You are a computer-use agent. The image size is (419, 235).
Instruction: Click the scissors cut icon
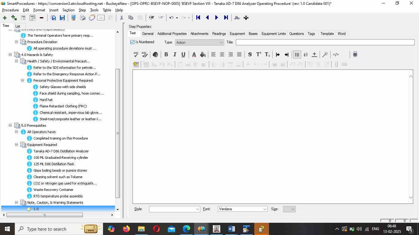coord(121,18)
